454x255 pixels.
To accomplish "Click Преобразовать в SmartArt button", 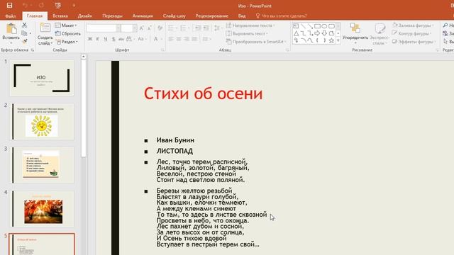I will coord(256,42).
